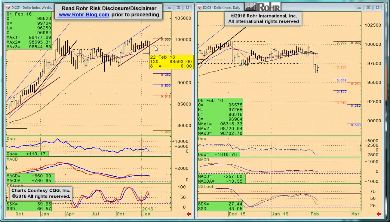This screenshot has width=390, height=222.
Task: Click the Daily Dollar Index window icon
Action: 199,8
